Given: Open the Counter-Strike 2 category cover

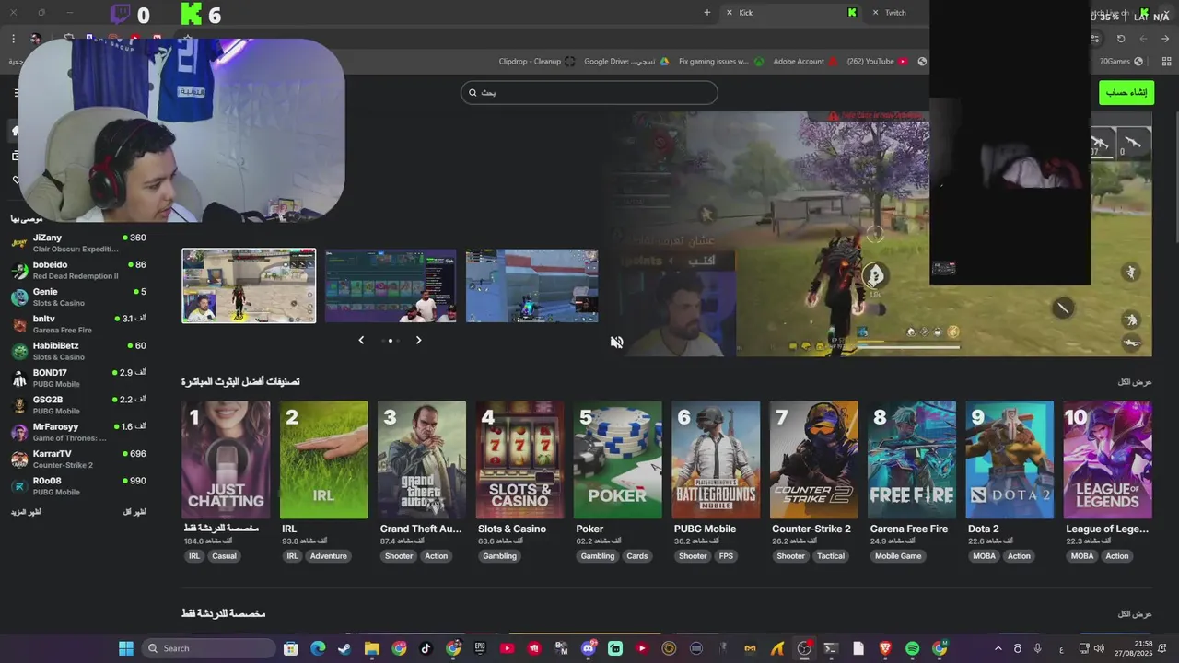Looking at the screenshot, I should point(813,459).
